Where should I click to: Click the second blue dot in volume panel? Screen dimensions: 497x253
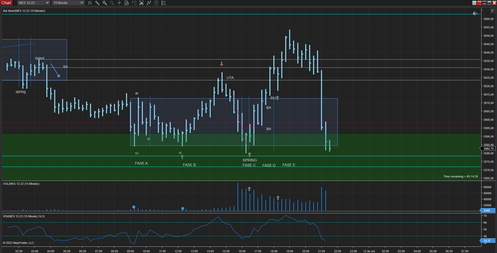[x=183, y=208]
